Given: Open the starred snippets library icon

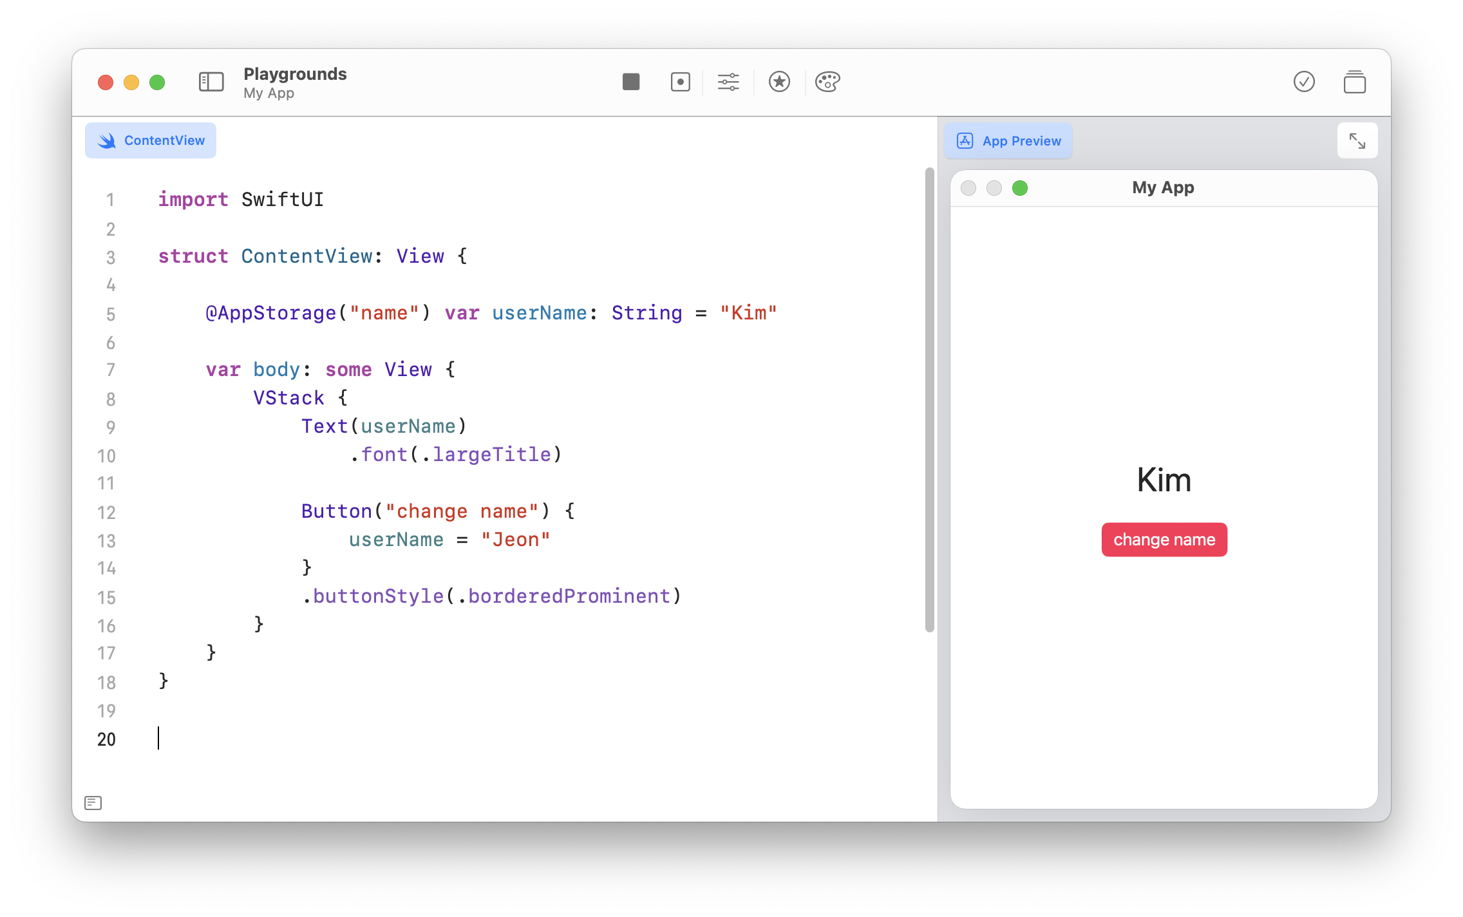Looking at the screenshot, I should [779, 82].
